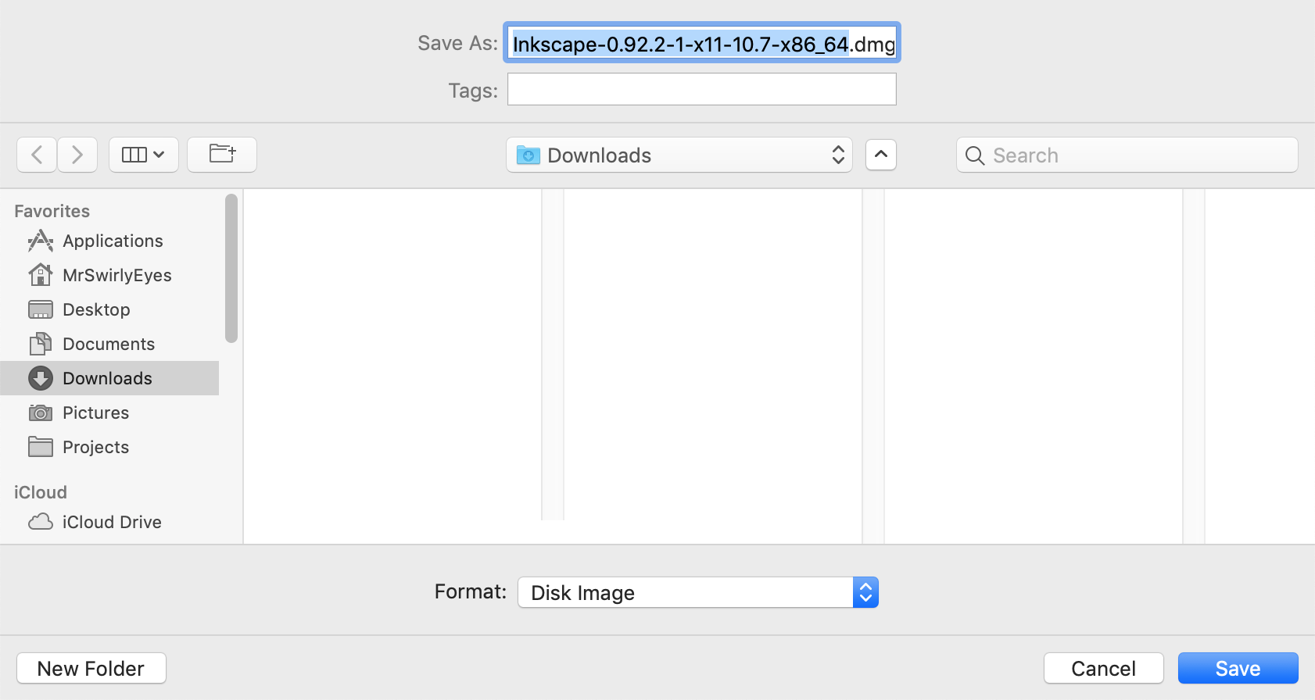Click the Desktop icon in sidebar
1315x700 pixels.
click(41, 309)
